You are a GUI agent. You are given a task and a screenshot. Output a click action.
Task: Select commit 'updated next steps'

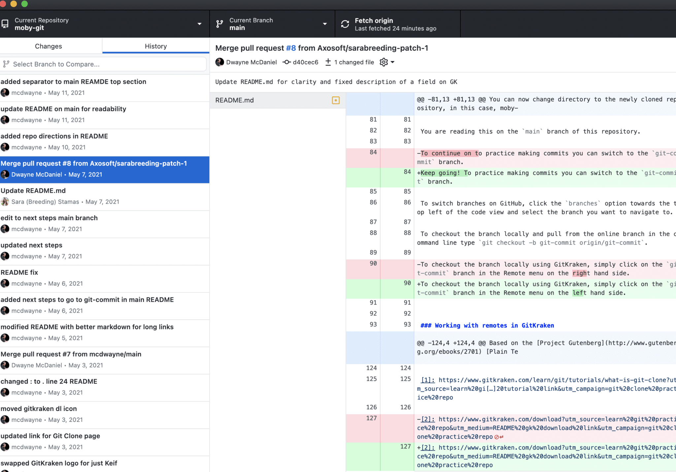tap(105, 251)
